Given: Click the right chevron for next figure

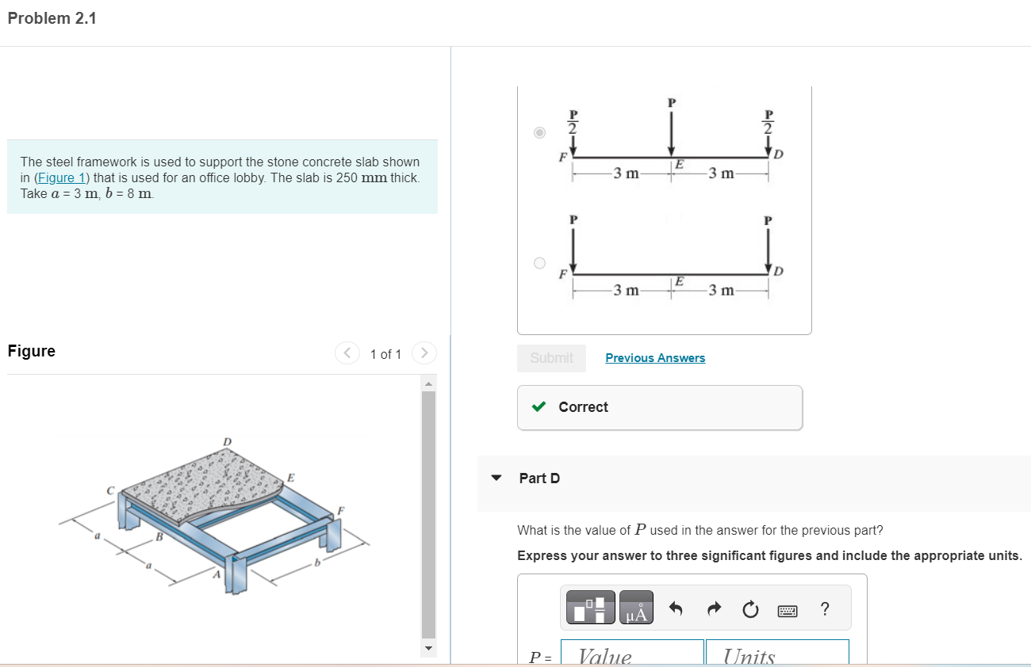Looking at the screenshot, I should tap(424, 353).
